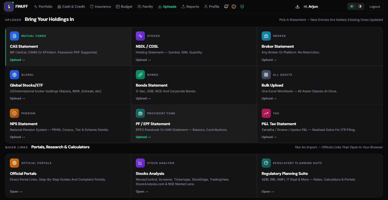Click the Stocks Analysis title

[x=150, y=173]
